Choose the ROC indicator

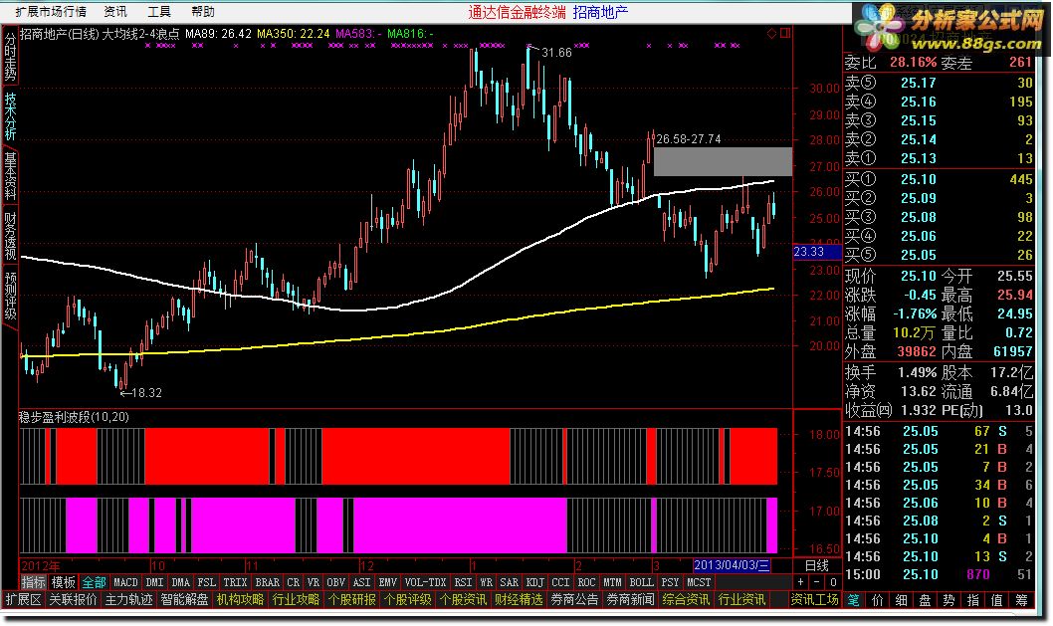click(587, 582)
